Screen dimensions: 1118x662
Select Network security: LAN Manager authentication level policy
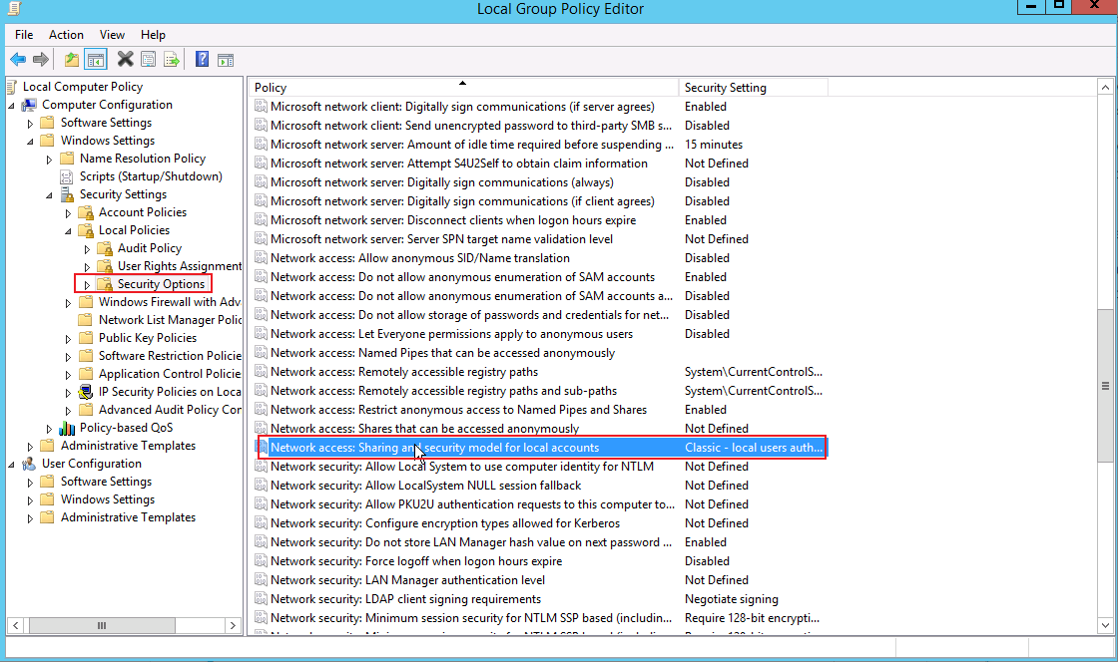[x=408, y=580]
